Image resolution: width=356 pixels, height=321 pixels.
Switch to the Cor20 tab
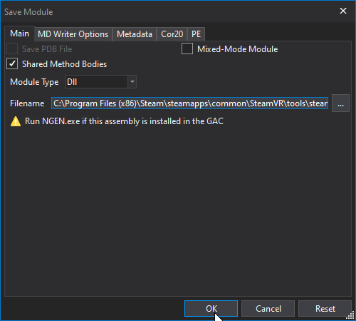(172, 34)
